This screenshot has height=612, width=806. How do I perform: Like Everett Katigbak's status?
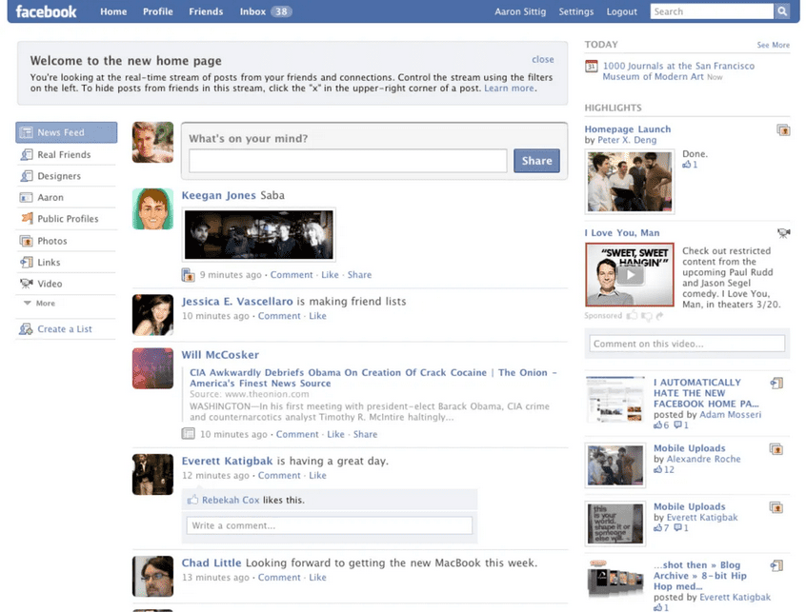coord(317,475)
